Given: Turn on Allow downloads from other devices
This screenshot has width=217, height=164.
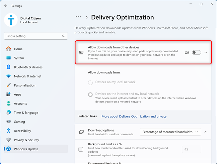Looking at the screenshot, I should point(196,52).
